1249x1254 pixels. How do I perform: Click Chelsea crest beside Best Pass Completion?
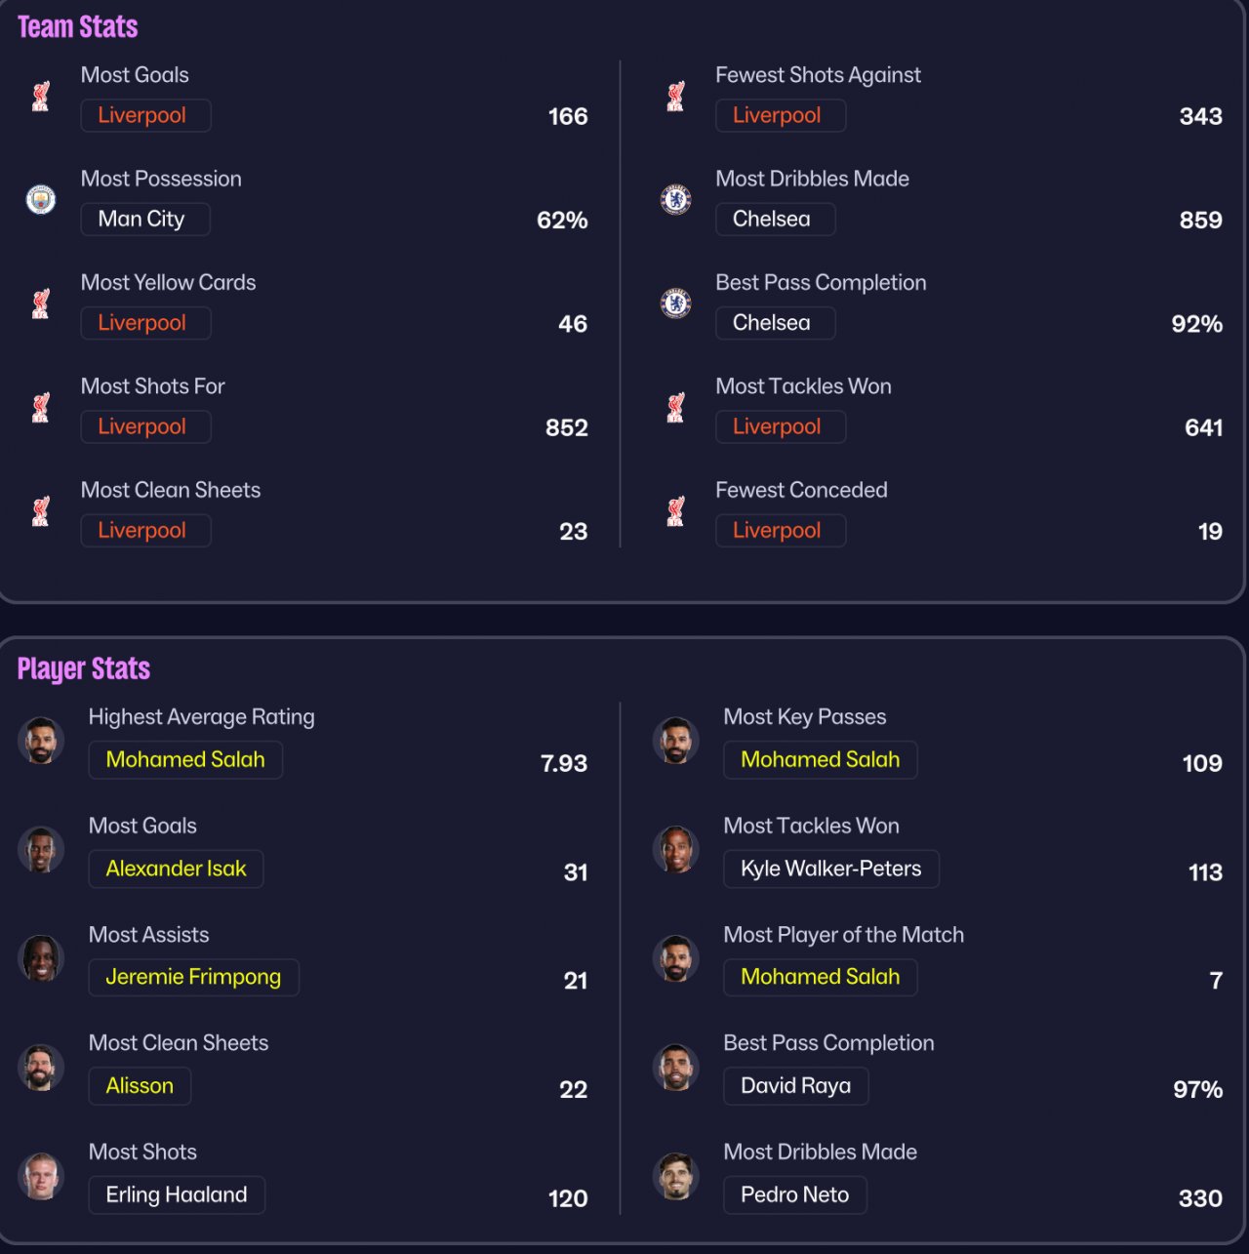(675, 303)
